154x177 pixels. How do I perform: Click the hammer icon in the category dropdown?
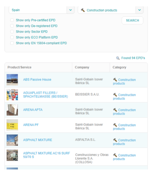[x=83, y=10]
